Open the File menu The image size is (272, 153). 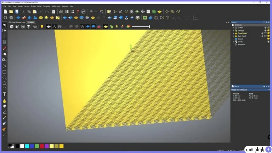point(5,6)
